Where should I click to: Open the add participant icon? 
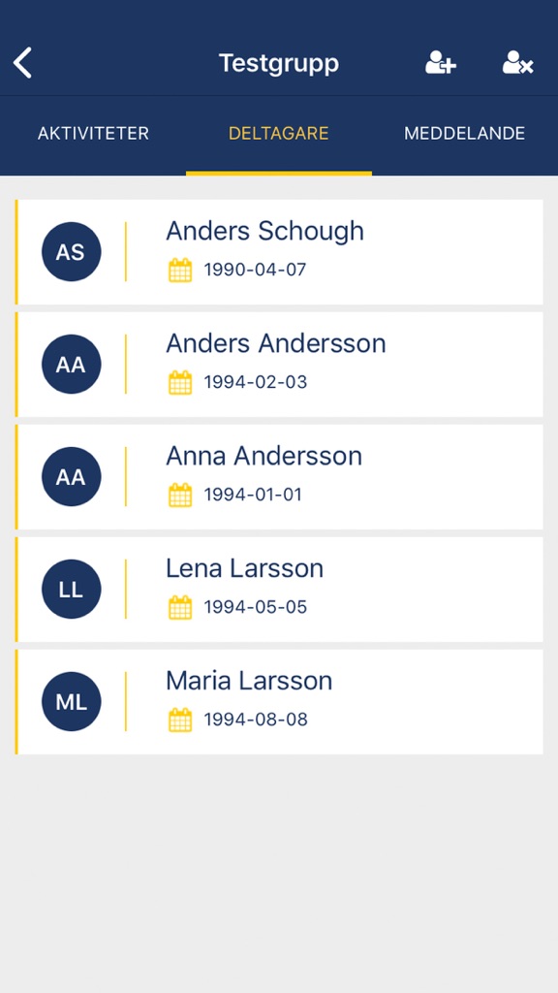pos(441,63)
